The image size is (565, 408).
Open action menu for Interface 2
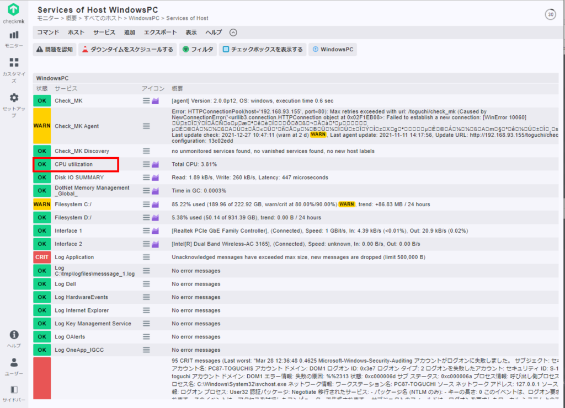click(x=146, y=244)
